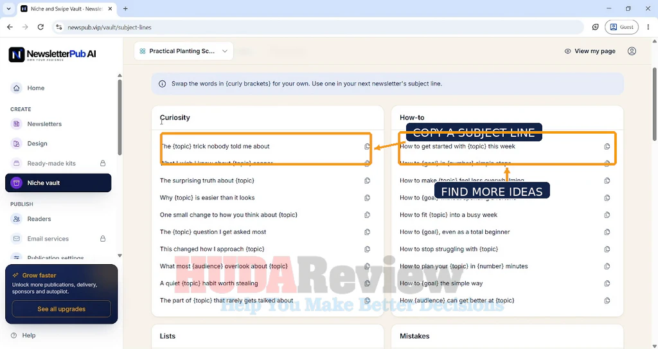The image size is (658, 349).
Task: Click the page vertical scrollbar thumb
Action: pyautogui.click(x=654, y=103)
